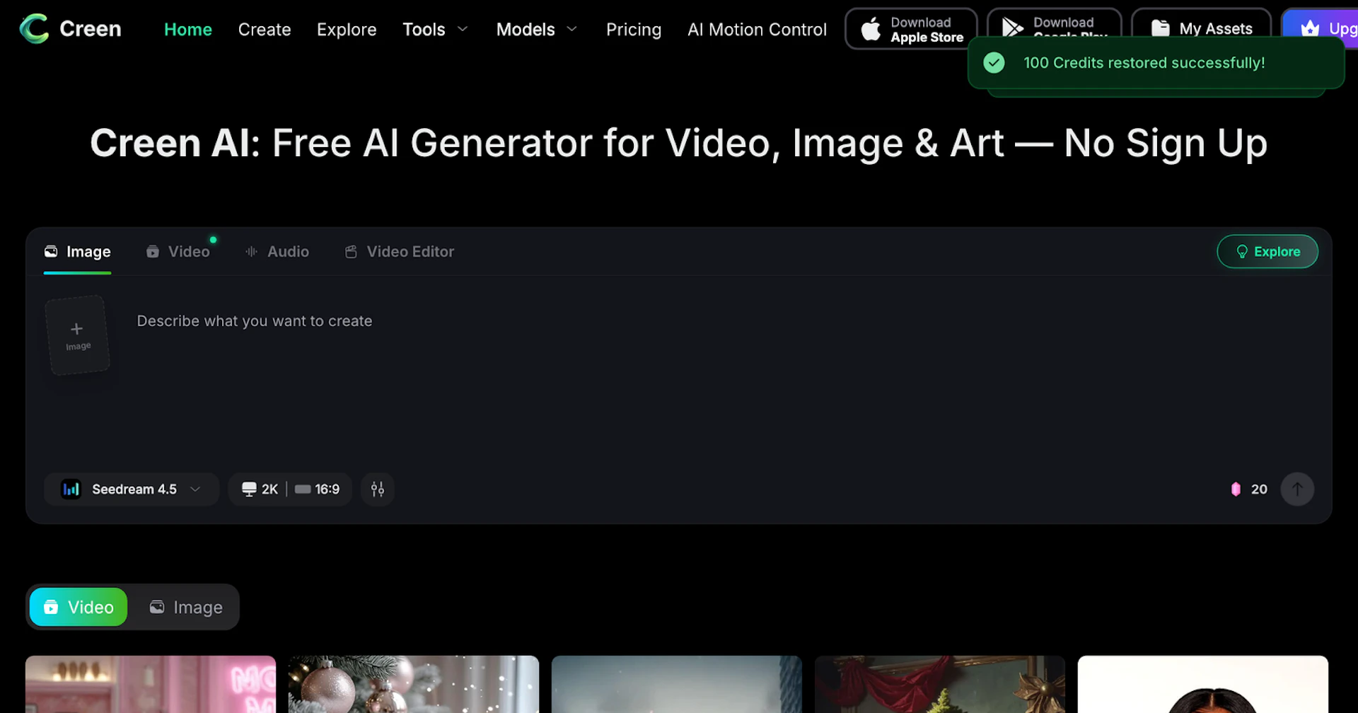The width and height of the screenshot is (1358, 713).
Task: Click the pink credit gem icon
Action: coord(1236,489)
